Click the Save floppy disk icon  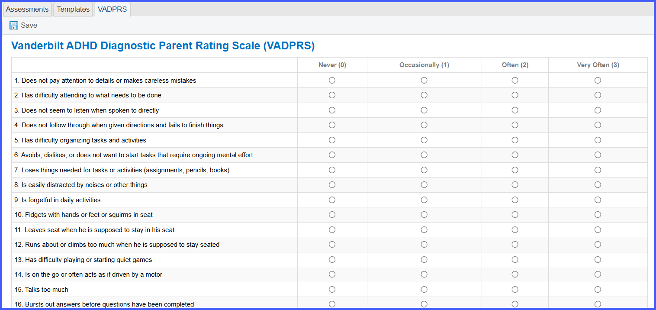[x=14, y=26]
